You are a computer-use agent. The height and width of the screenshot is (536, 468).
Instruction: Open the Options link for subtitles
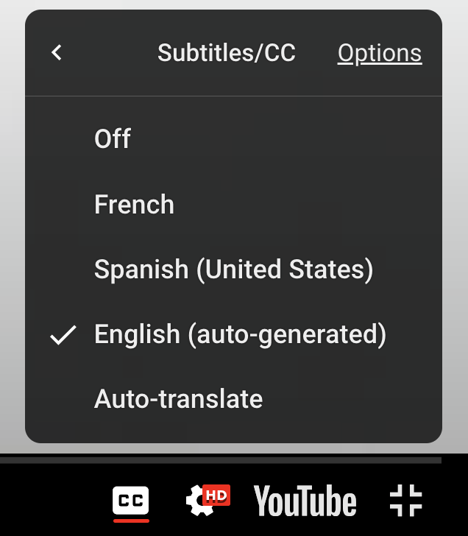(380, 53)
